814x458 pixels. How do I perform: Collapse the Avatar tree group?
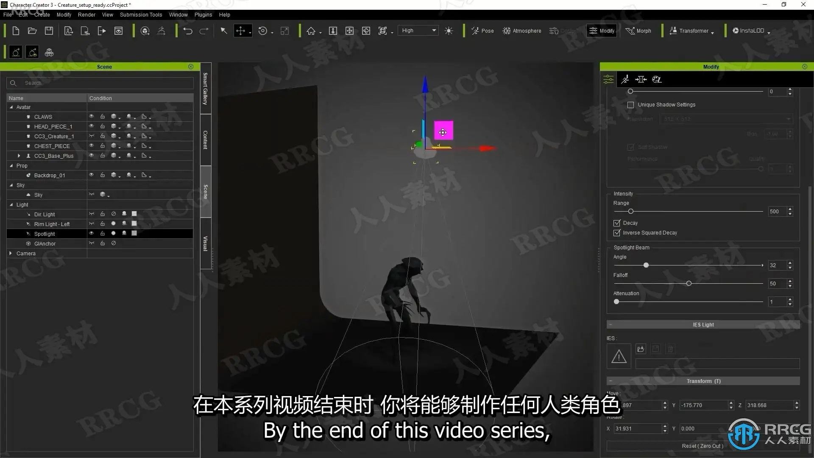[11, 107]
